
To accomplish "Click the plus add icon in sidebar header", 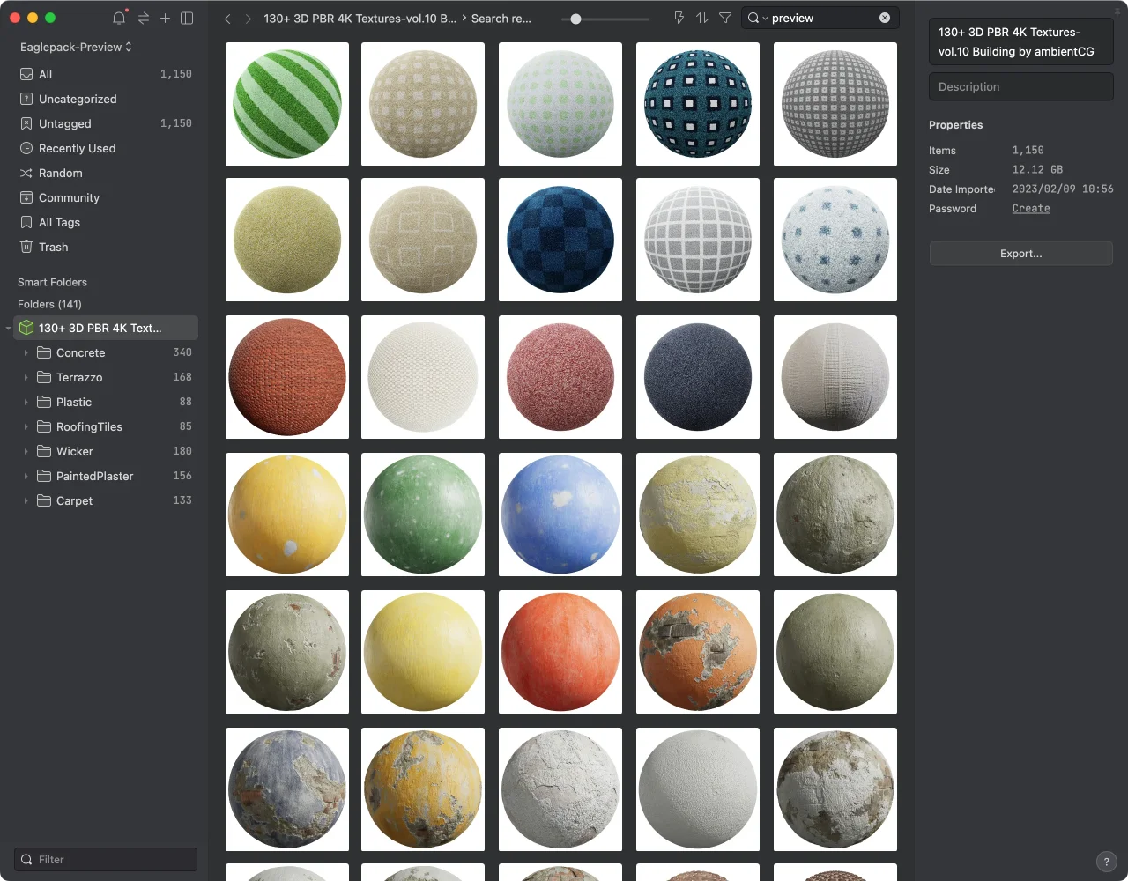I will [165, 18].
